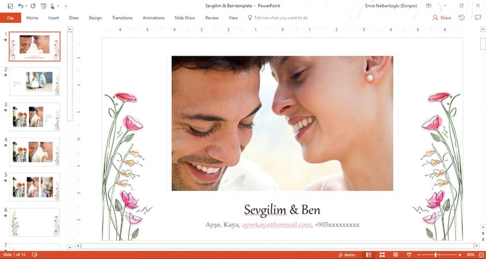The width and height of the screenshot is (486, 259).
Task: Start presentation from beginning icon
Action: click(x=44, y=6)
